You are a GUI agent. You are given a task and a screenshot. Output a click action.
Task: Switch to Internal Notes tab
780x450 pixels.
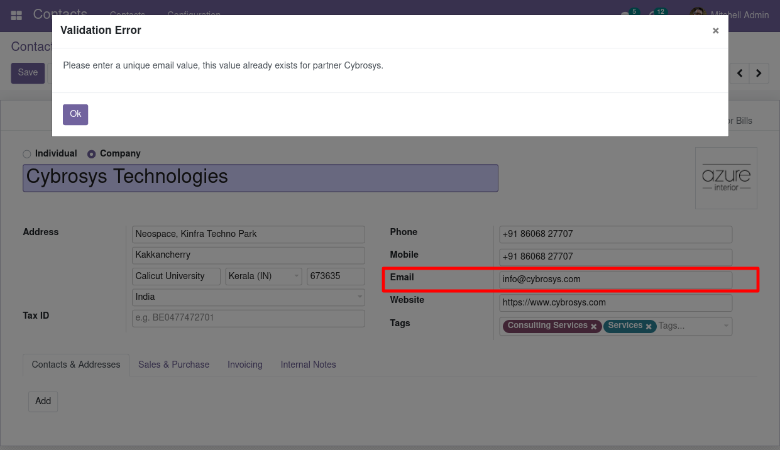pyautogui.click(x=308, y=365)
